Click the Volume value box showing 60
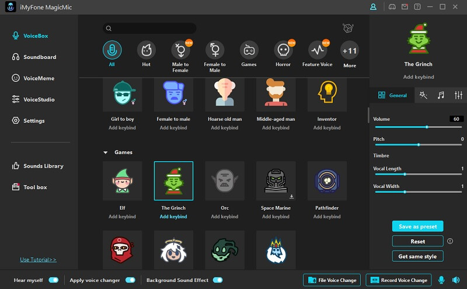467x289 pixels. pyautogui.click(x=456, y=119)
